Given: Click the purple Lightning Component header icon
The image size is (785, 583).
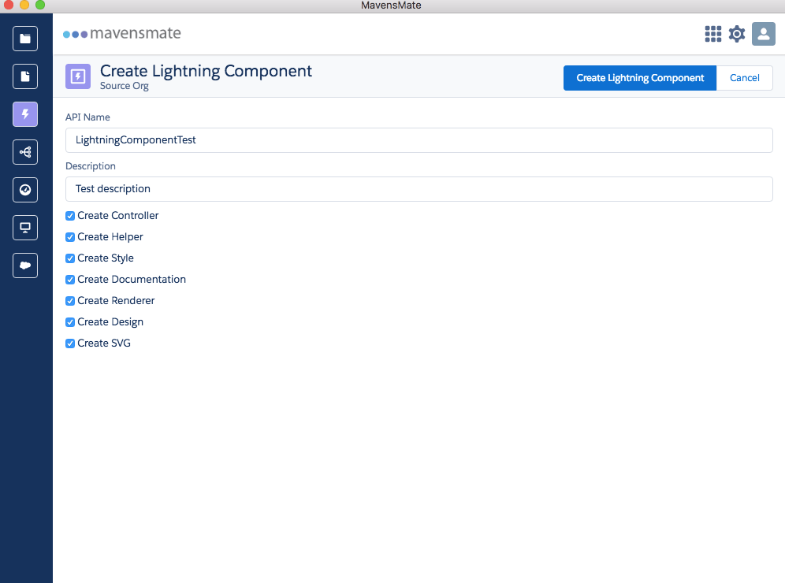Looking at the screenshot, I should pos(78,76).
